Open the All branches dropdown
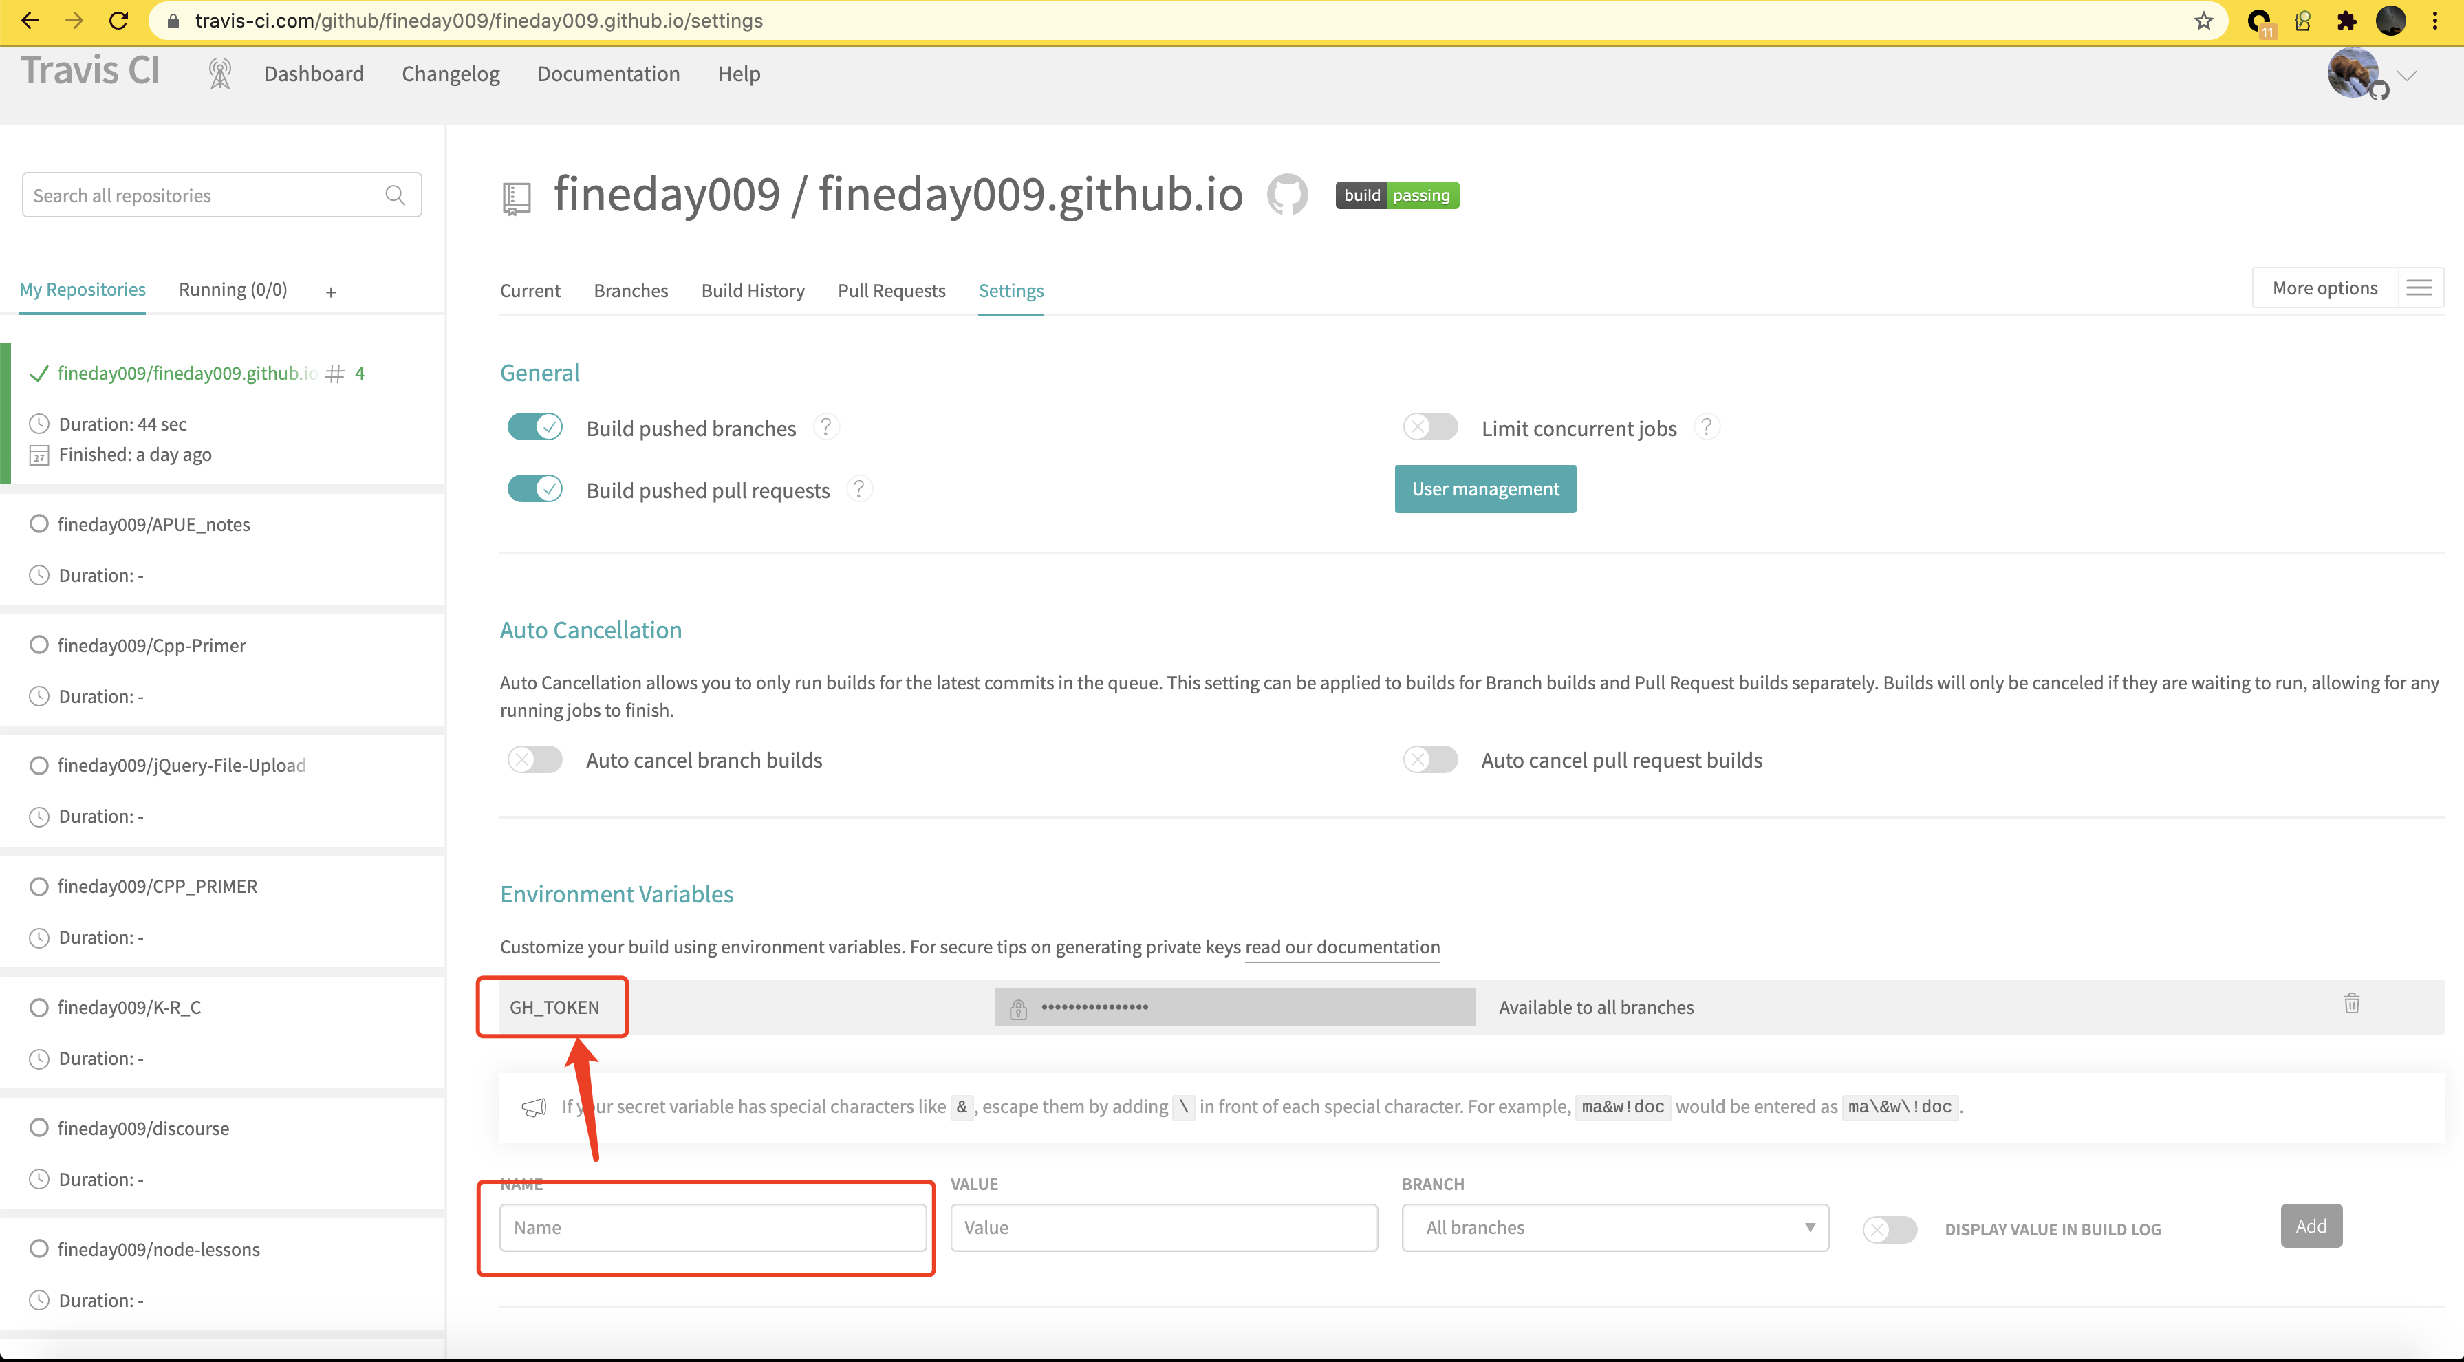The width and height of the screenshot is (2464, 1362). pyautogui.click(x=1614, y=1227)
